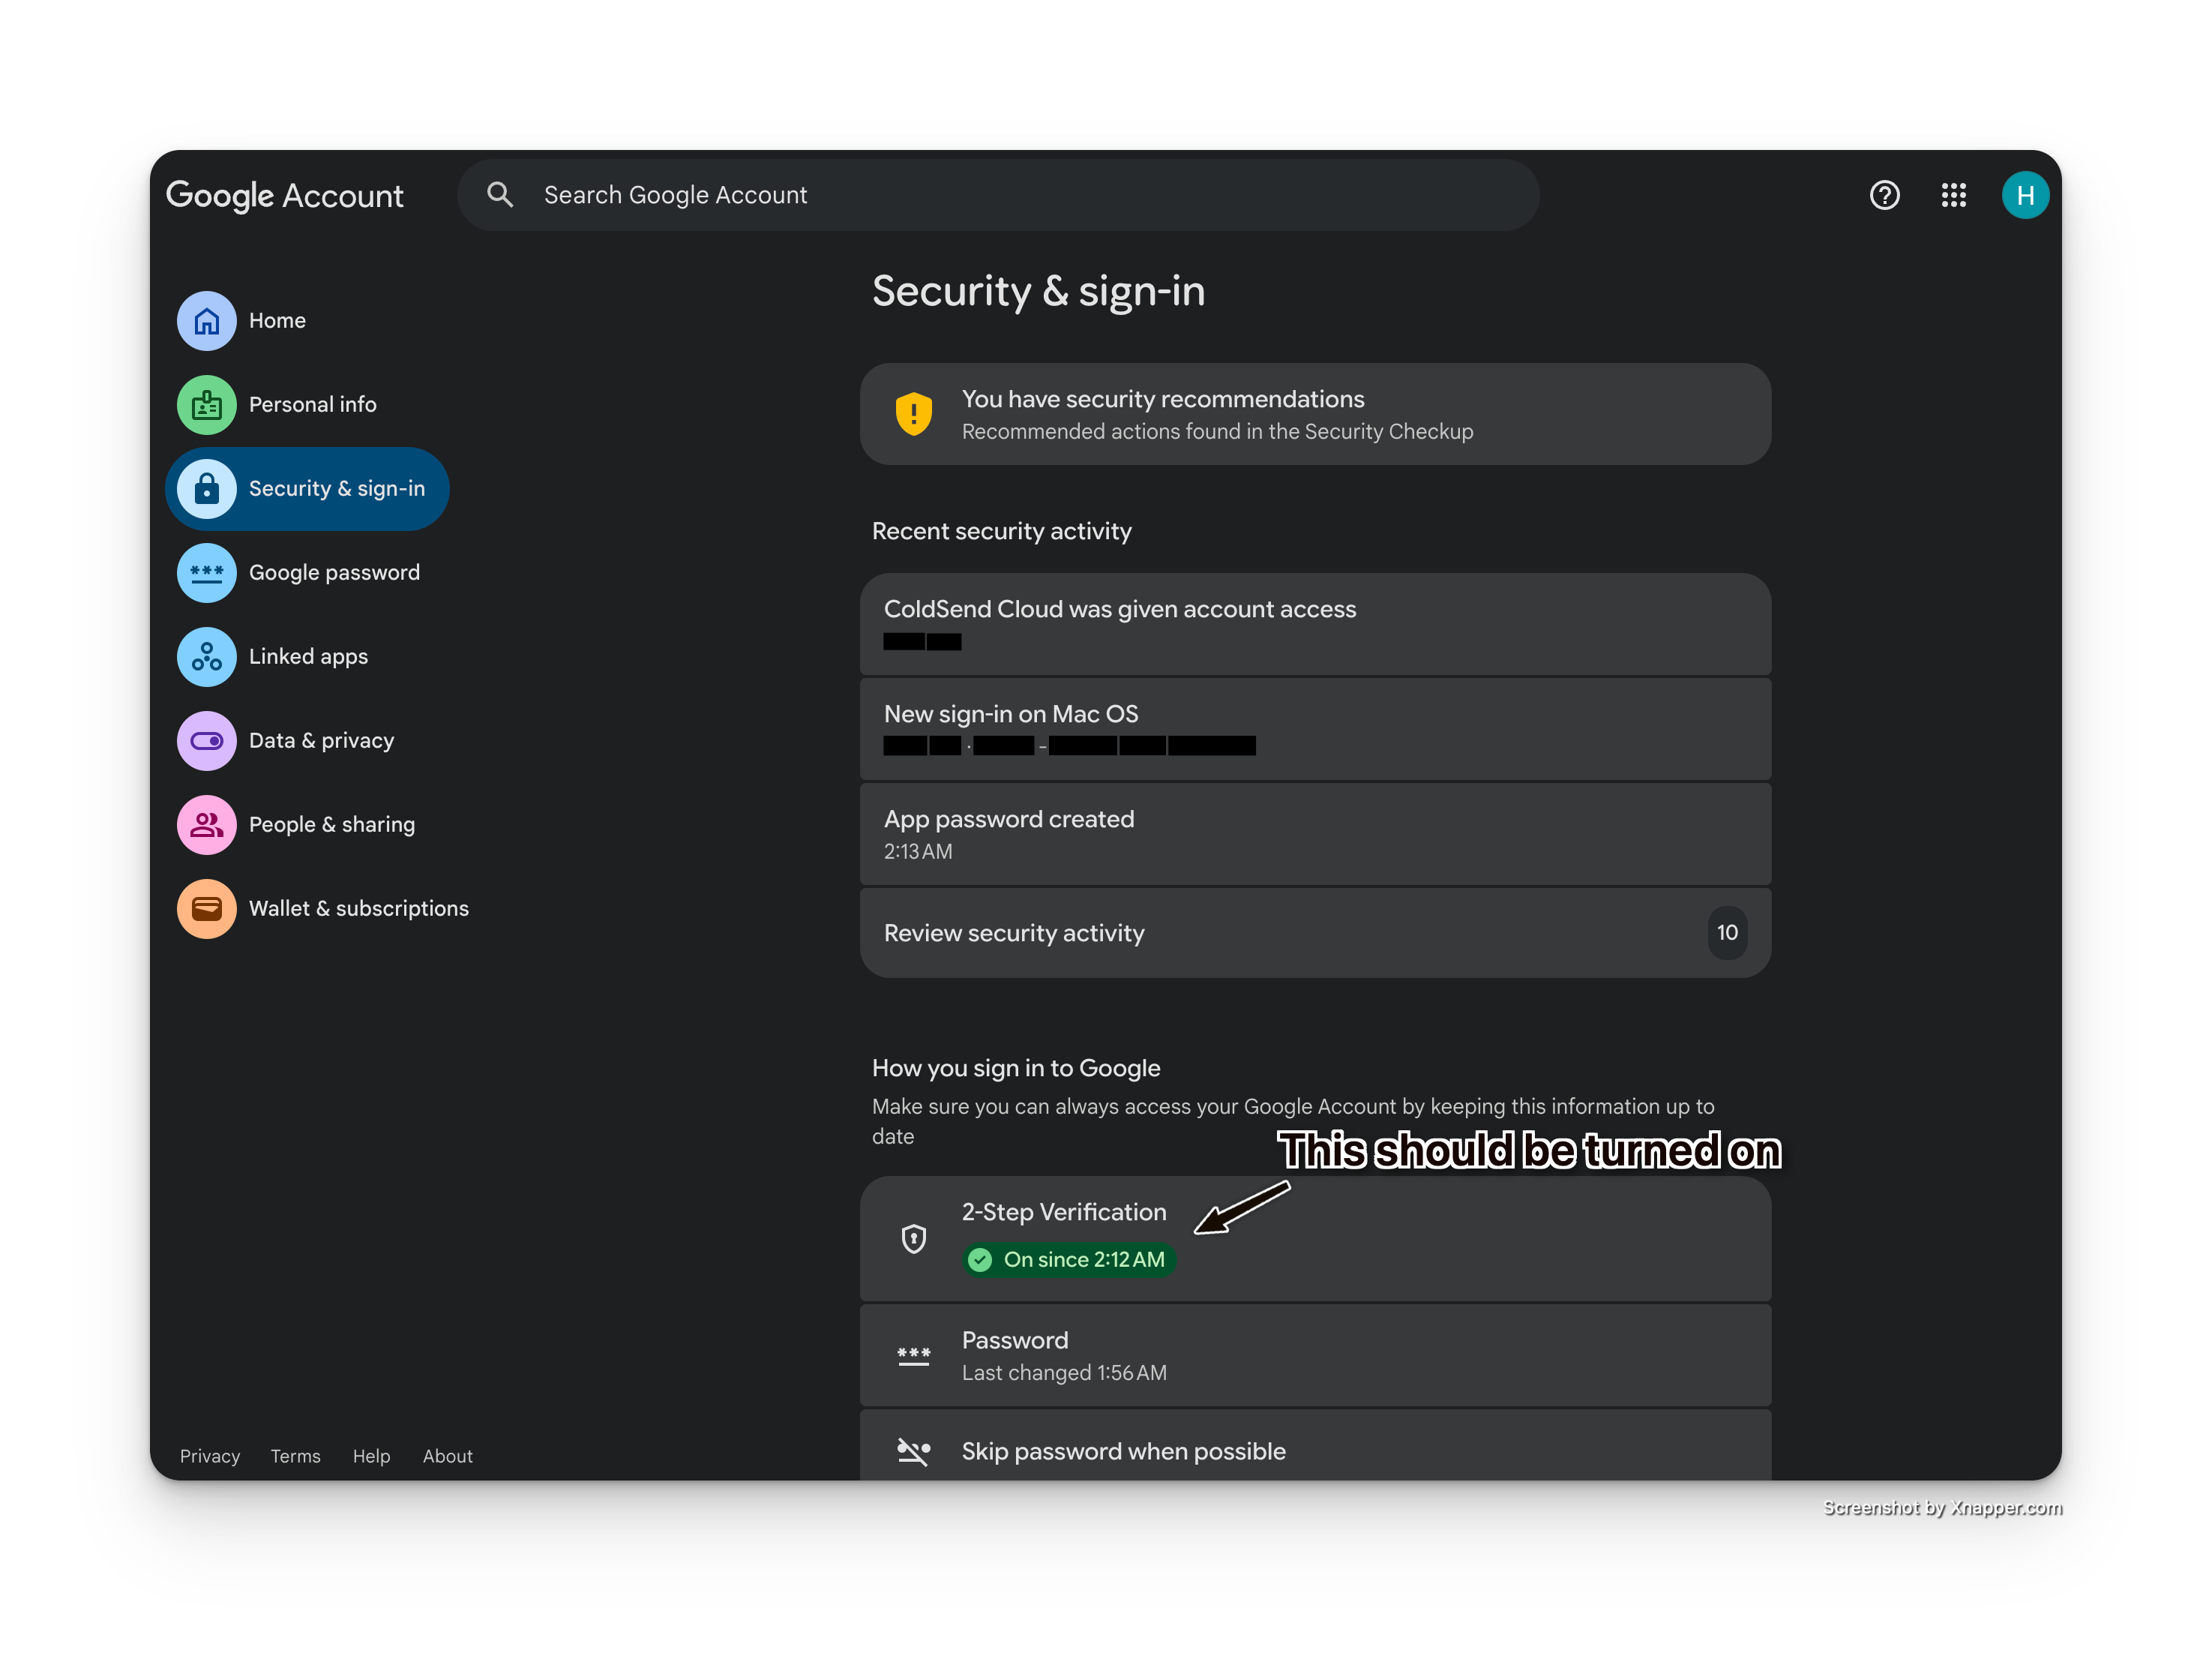
Task: Click the Privacy footer link
Action: coord(210,1456)
